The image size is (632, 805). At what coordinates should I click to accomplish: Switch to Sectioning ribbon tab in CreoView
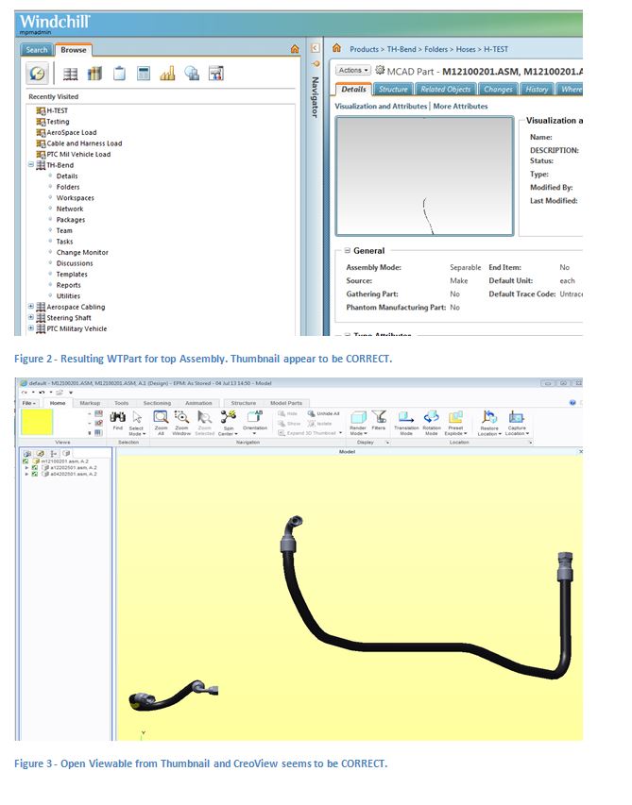[x=157, y=403]
